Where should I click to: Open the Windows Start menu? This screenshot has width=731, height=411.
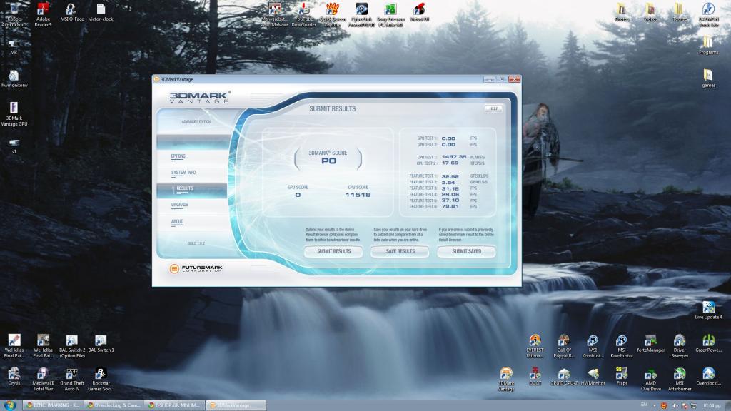pos(10,405)
